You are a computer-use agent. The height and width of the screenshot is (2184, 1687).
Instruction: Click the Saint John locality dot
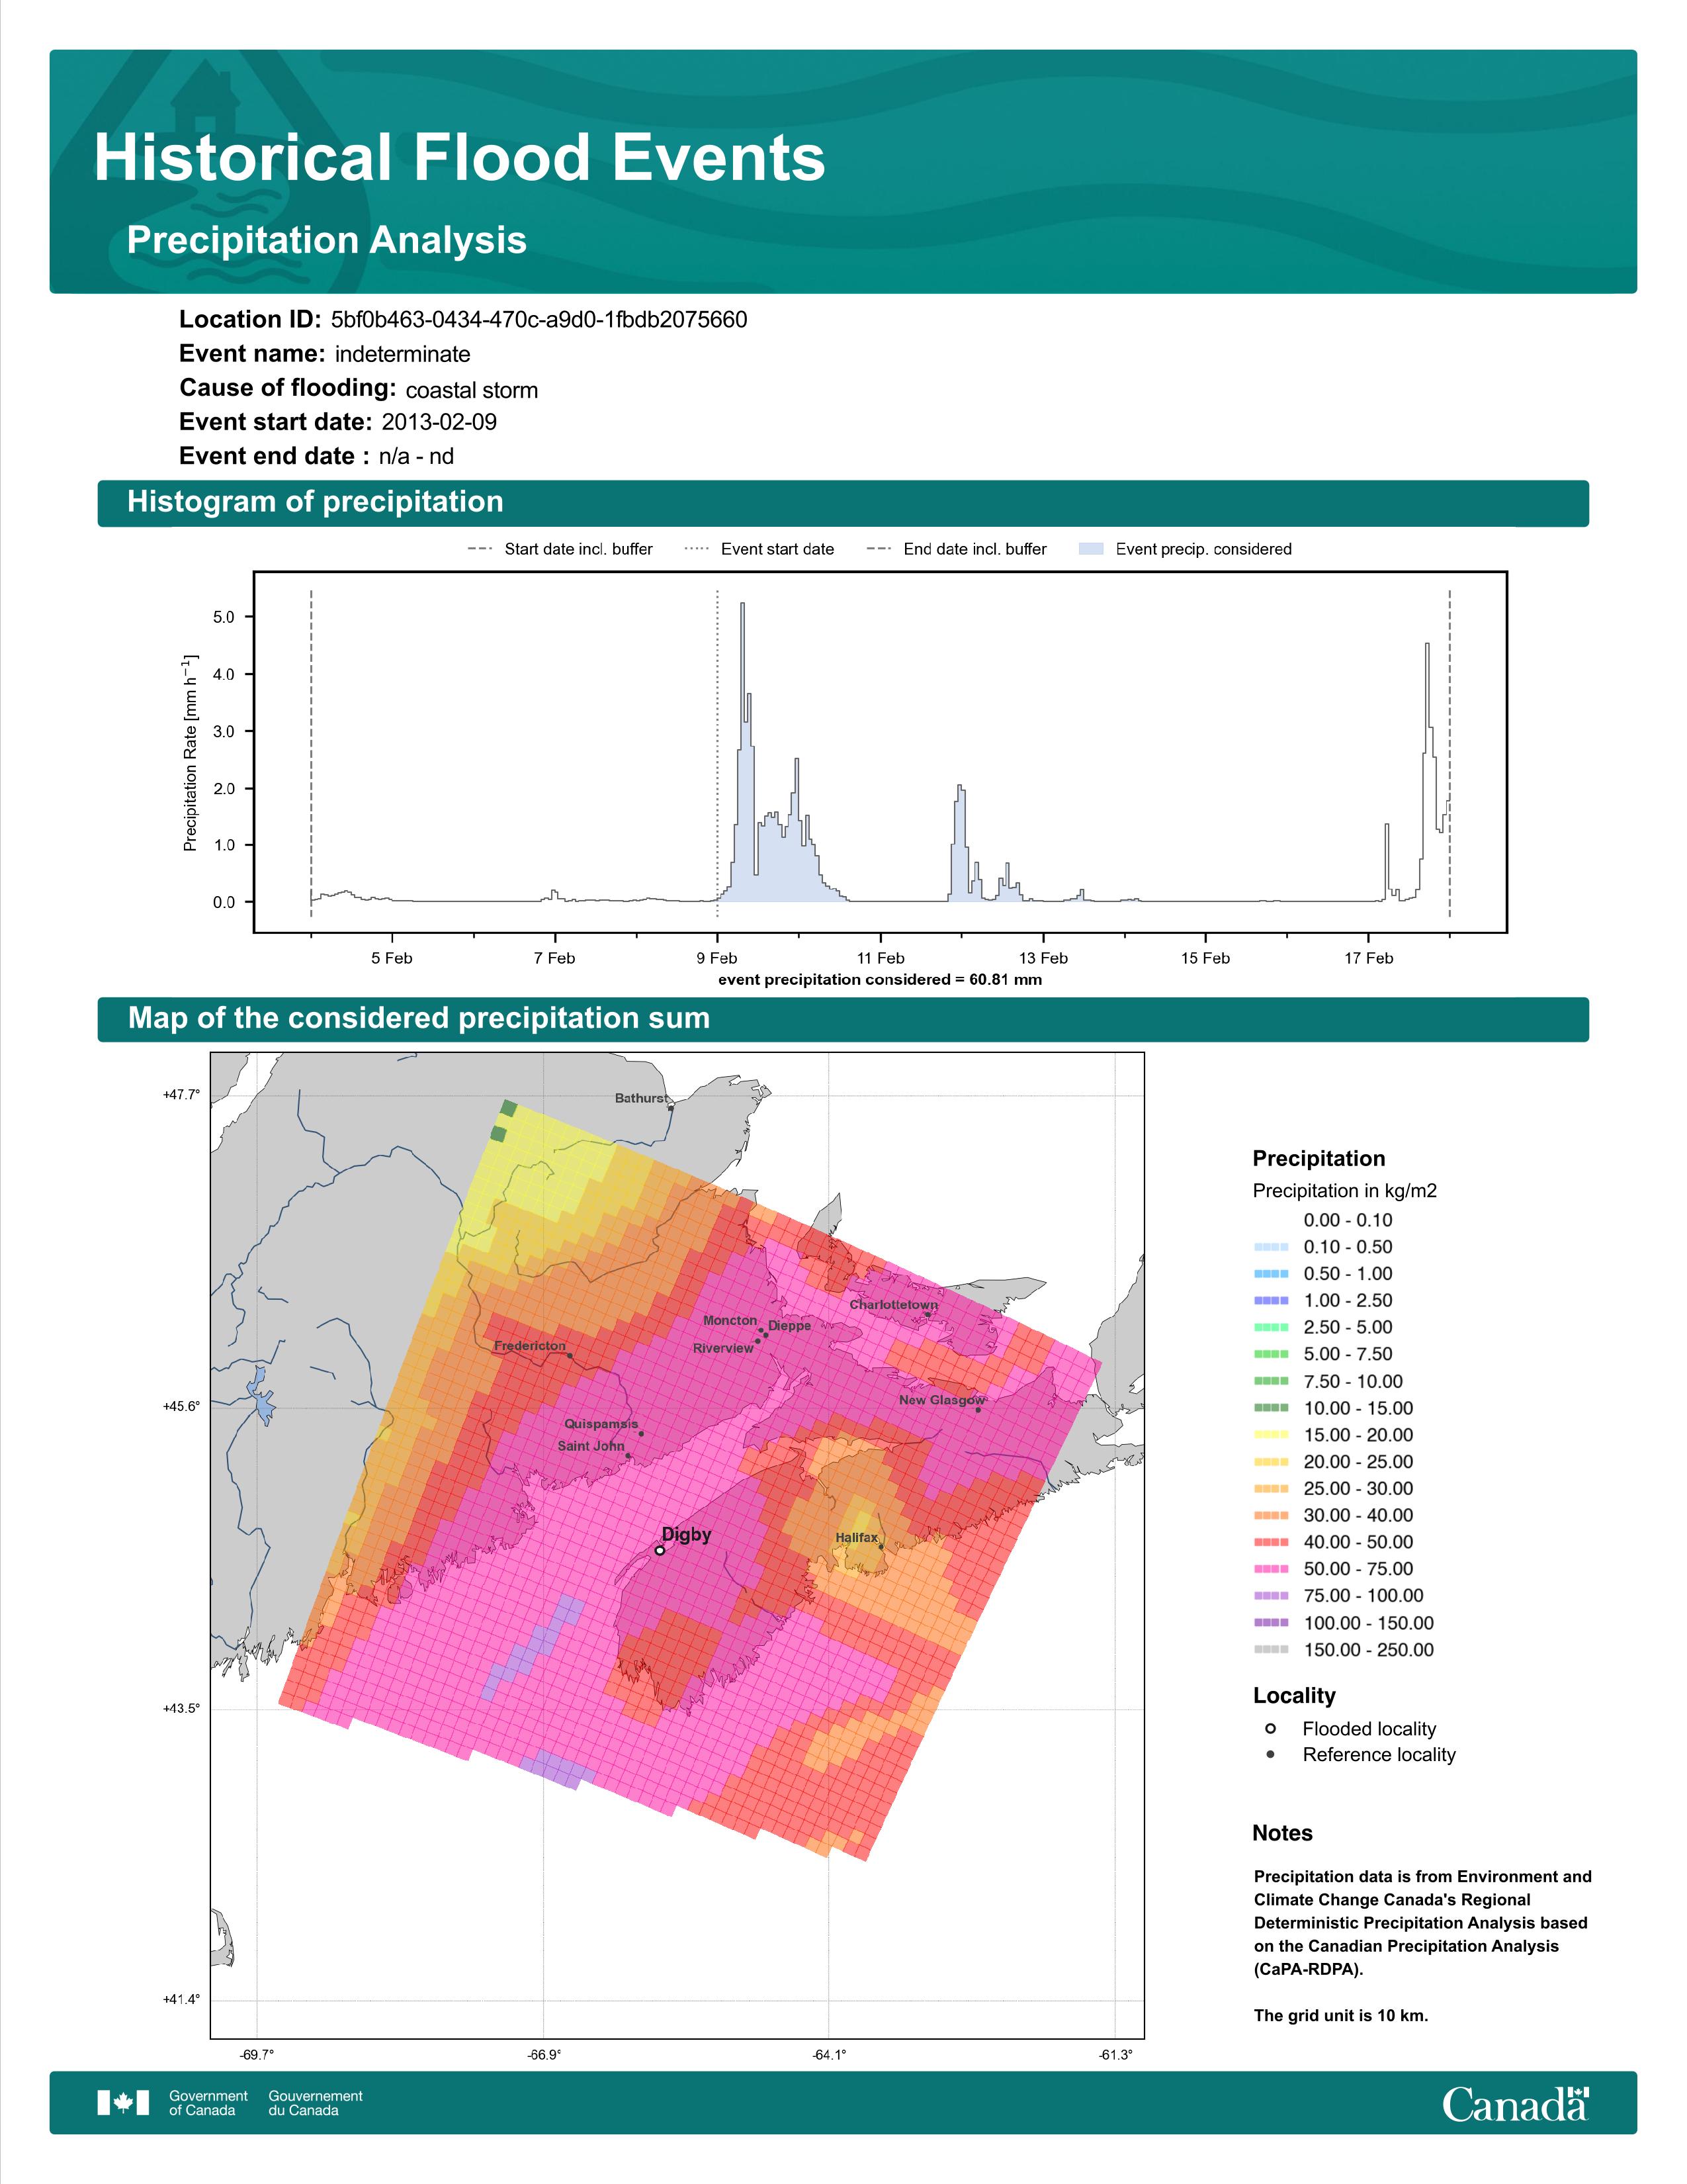[628, 1455]
